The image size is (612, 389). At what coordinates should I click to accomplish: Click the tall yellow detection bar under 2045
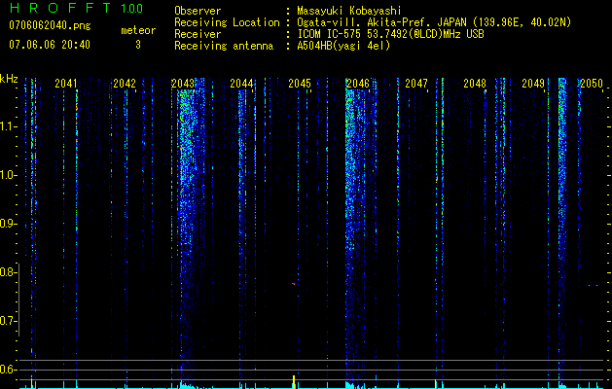[x=294, y=382]
